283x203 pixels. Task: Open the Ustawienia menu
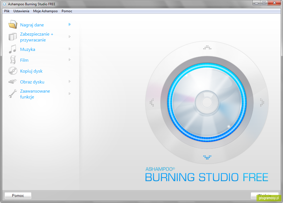click(21, 11)
